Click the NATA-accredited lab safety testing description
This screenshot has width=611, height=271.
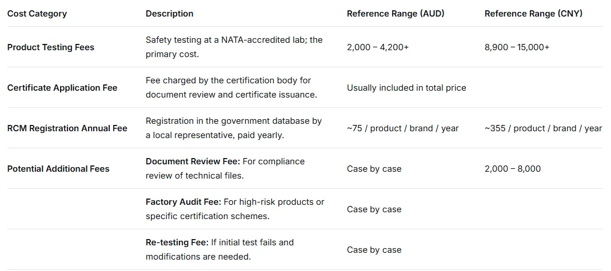click(x=234, y=47)
